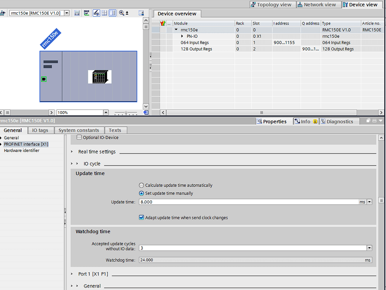Open the device selection dropdown showing rmc150e
The height and width of the screenshot is (290, 386).
point(66,12)
